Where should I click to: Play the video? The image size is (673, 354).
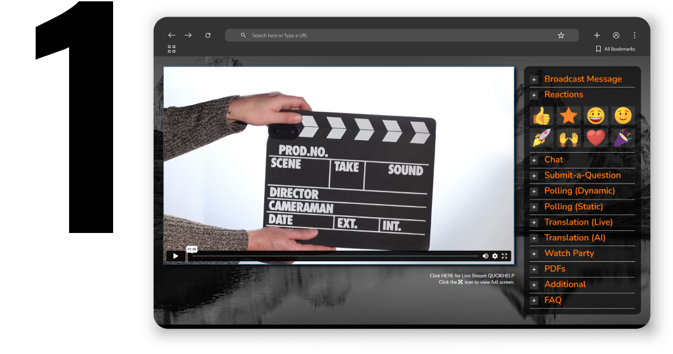(x=175, y=256)
